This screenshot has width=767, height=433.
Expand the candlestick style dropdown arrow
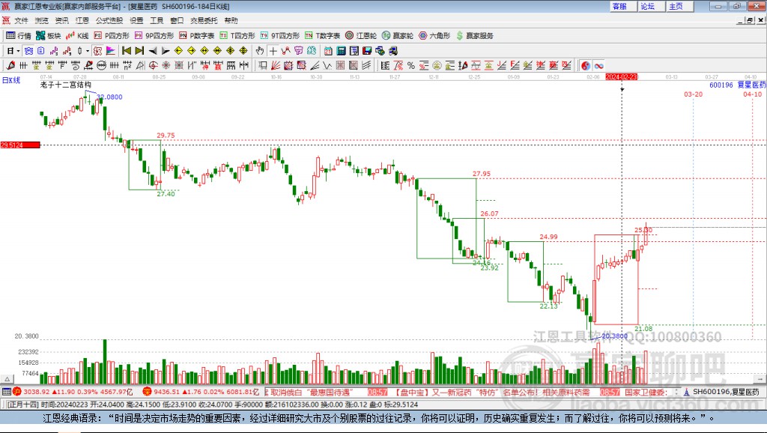[88, 51]
